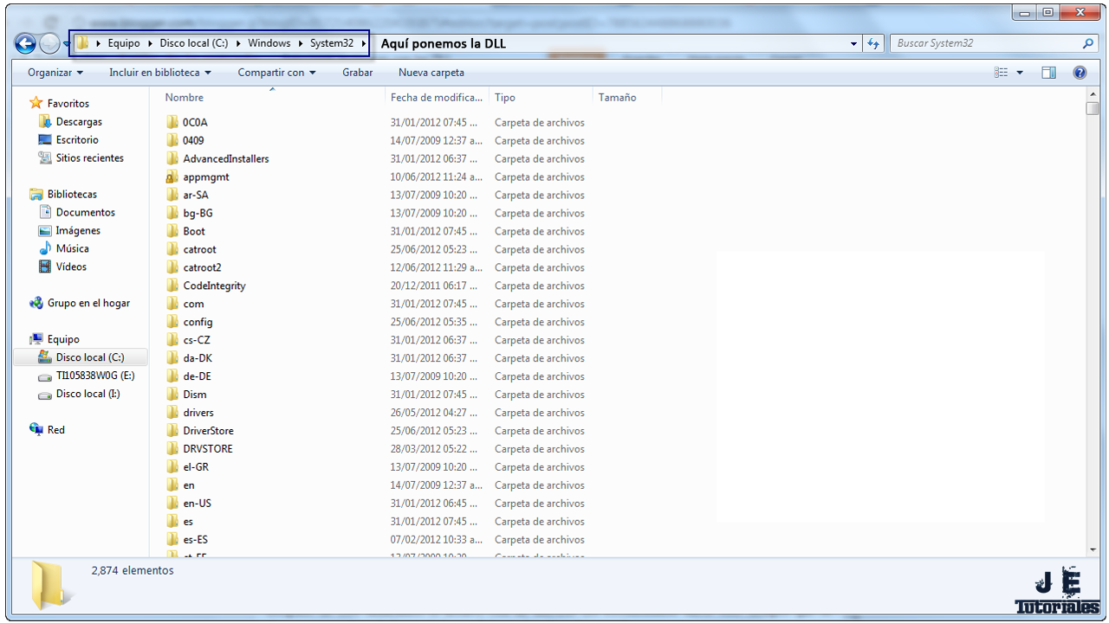Image resolution: width=1109 pixels, height=623 pixels.
Task: Click the vertical scrollbar up arrow
Action: click(x=1092, y=94)
